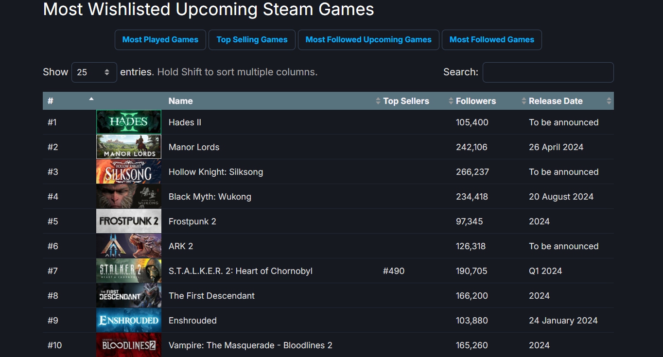Open the entries count dropdown showing 25

point(94,72)
